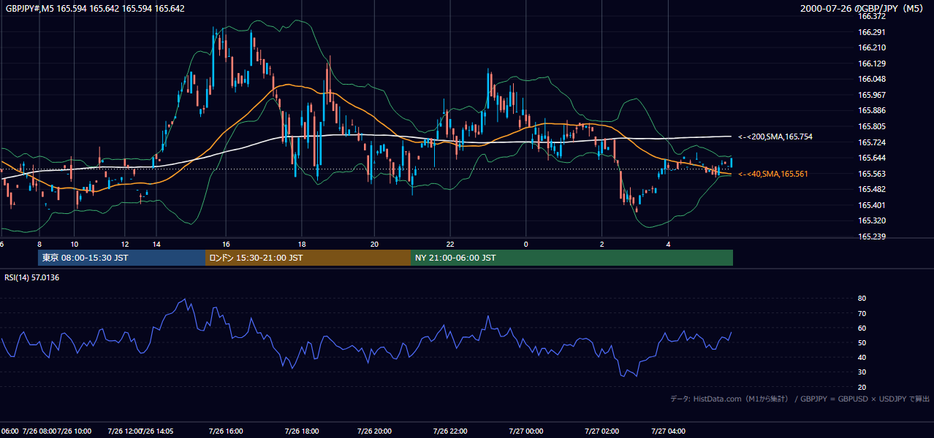Click RSI scale value 80
Viewport: 934px width, 438px height.
click(862, 299)
